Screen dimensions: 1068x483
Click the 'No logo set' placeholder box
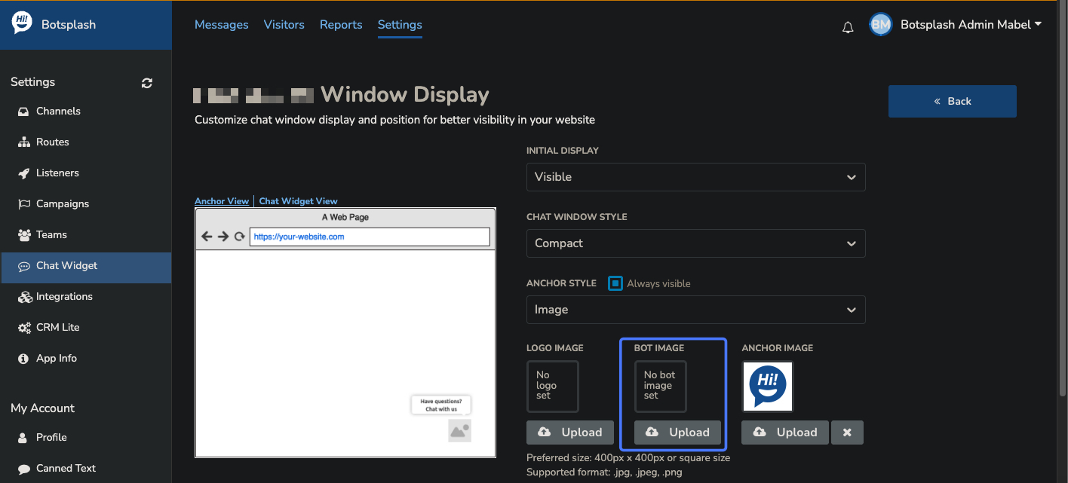coord(553,387)
